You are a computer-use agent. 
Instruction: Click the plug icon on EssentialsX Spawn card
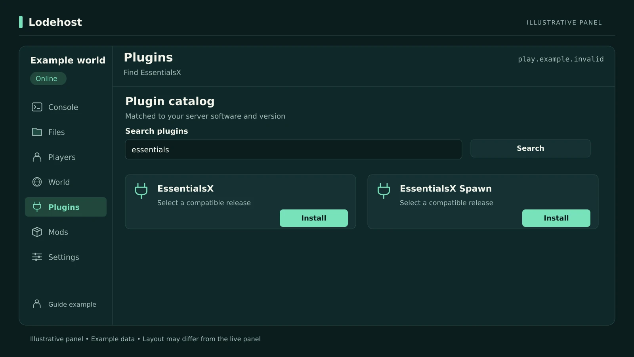384,191
